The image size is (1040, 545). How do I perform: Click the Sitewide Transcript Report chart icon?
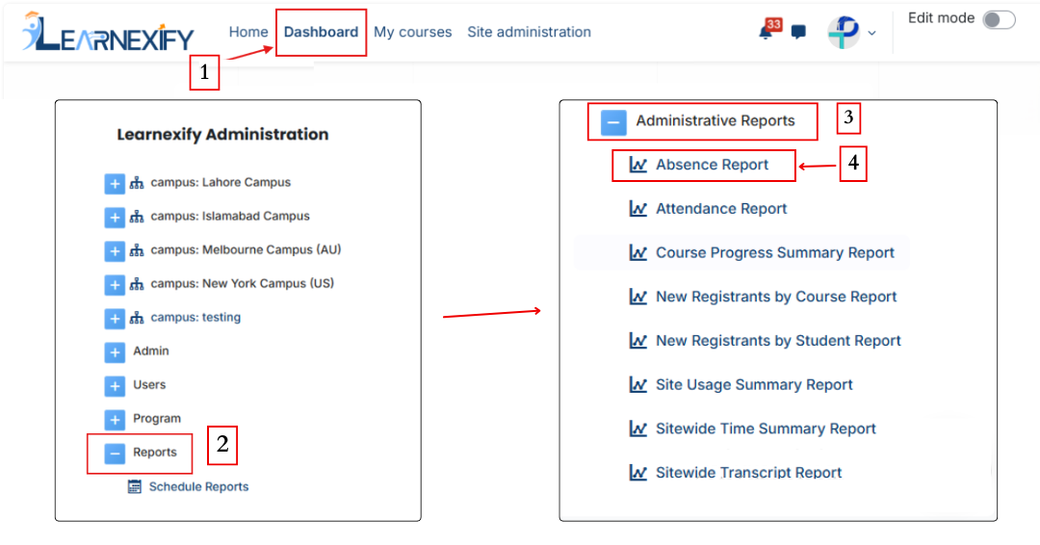click(638, 473)
